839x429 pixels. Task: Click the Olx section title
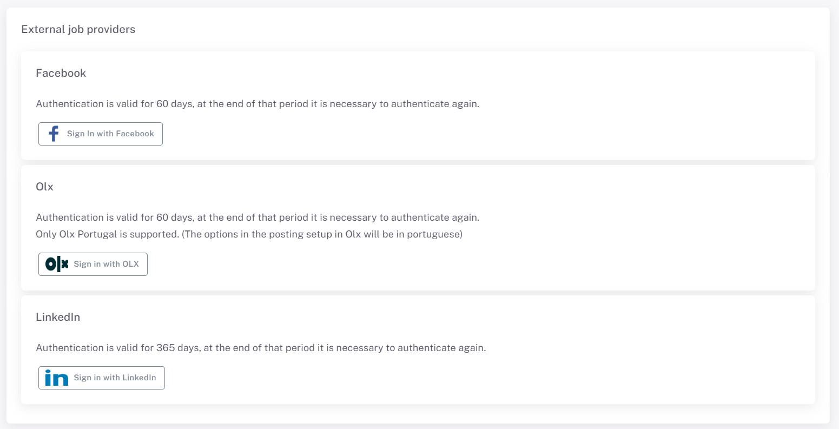[x=45, y=187]
